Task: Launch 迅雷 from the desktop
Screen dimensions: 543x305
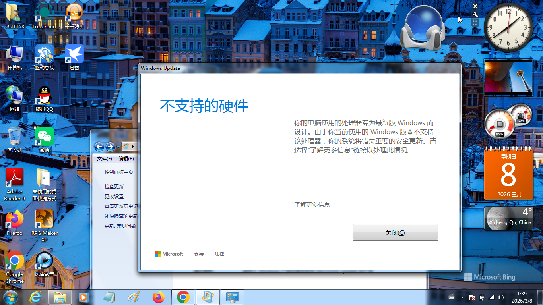Action: coord(74,56)
